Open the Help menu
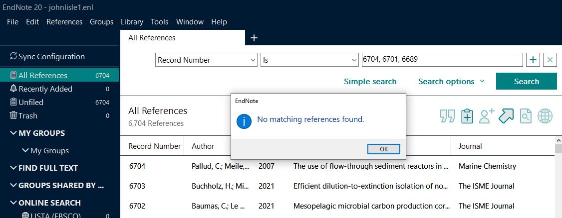Image resolution: width=562 pixels, height=218 pixels. [x=219, y=22]
